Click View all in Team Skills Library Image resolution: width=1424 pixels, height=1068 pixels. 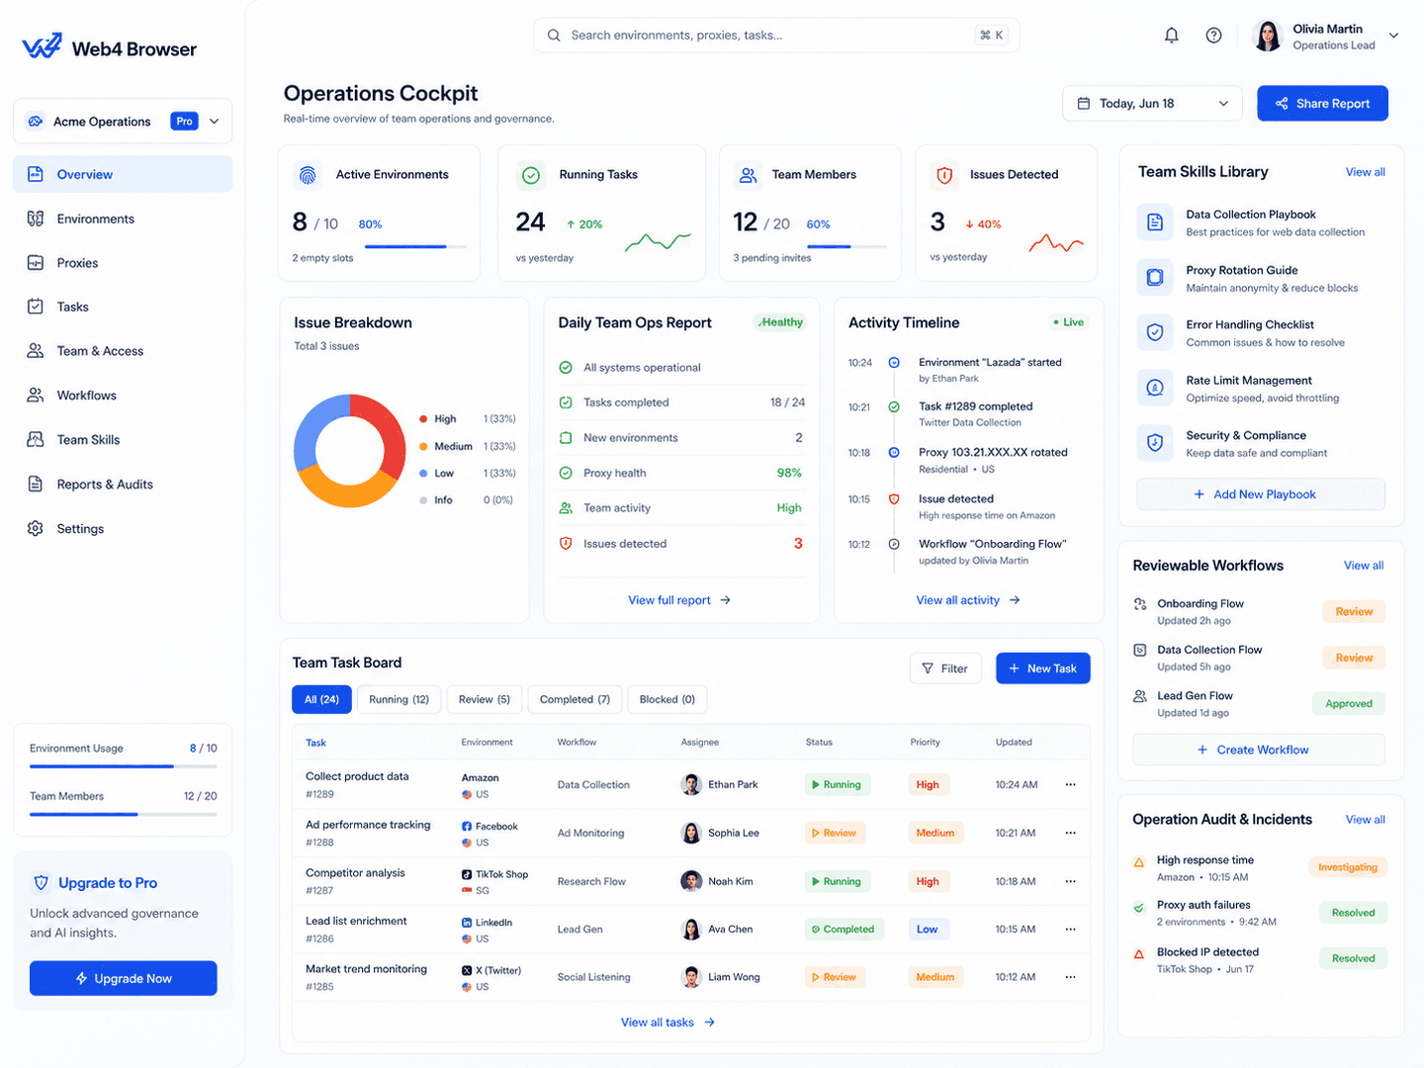[1365, 172]
